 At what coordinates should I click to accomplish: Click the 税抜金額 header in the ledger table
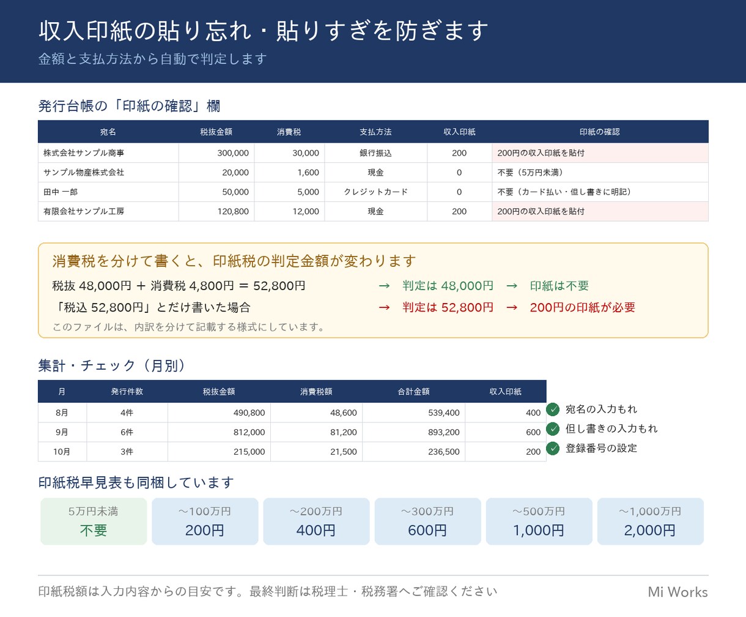point(216,132)
